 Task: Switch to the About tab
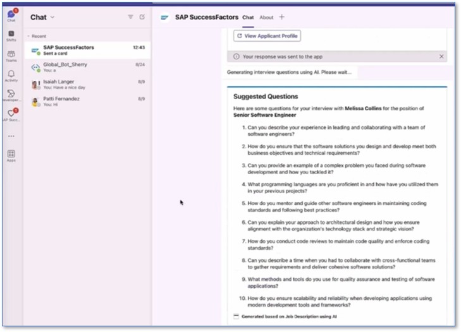click(266, 17)
